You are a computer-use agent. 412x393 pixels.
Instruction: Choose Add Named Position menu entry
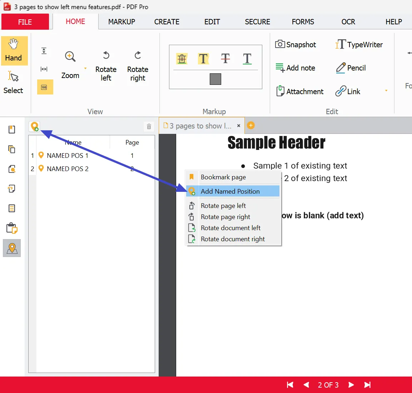pos(233,191)
